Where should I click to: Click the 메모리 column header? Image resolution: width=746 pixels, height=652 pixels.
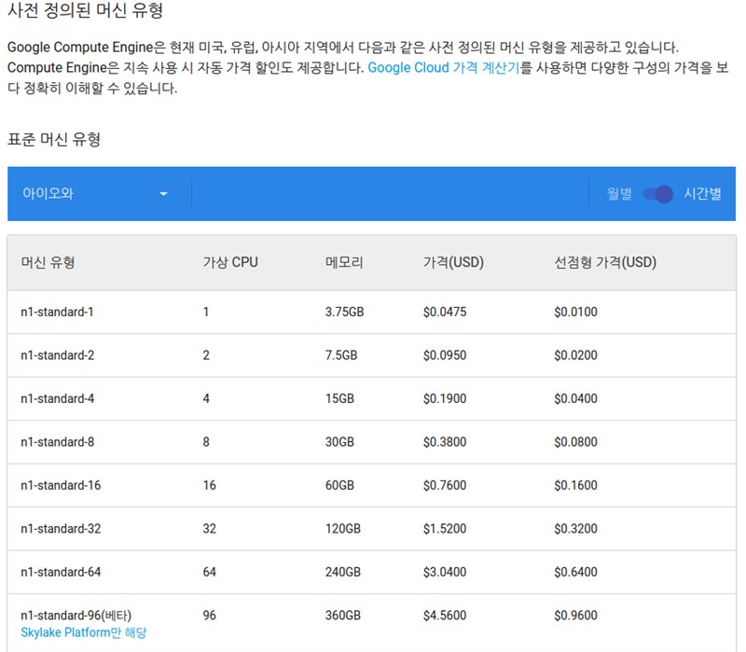click(344, 262)
